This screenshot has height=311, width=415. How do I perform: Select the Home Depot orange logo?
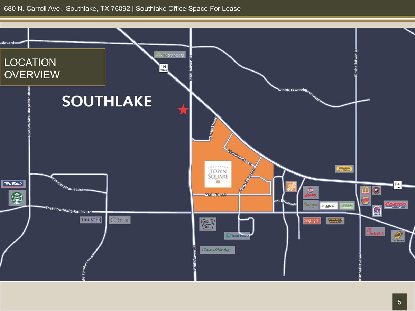291,187
